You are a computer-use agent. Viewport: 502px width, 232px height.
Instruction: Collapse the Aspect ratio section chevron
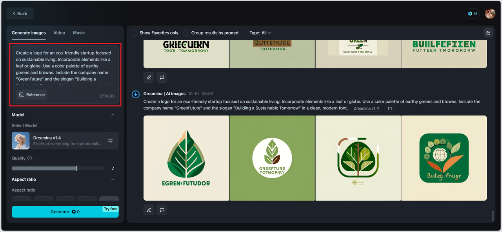click(x=113, y=179)
